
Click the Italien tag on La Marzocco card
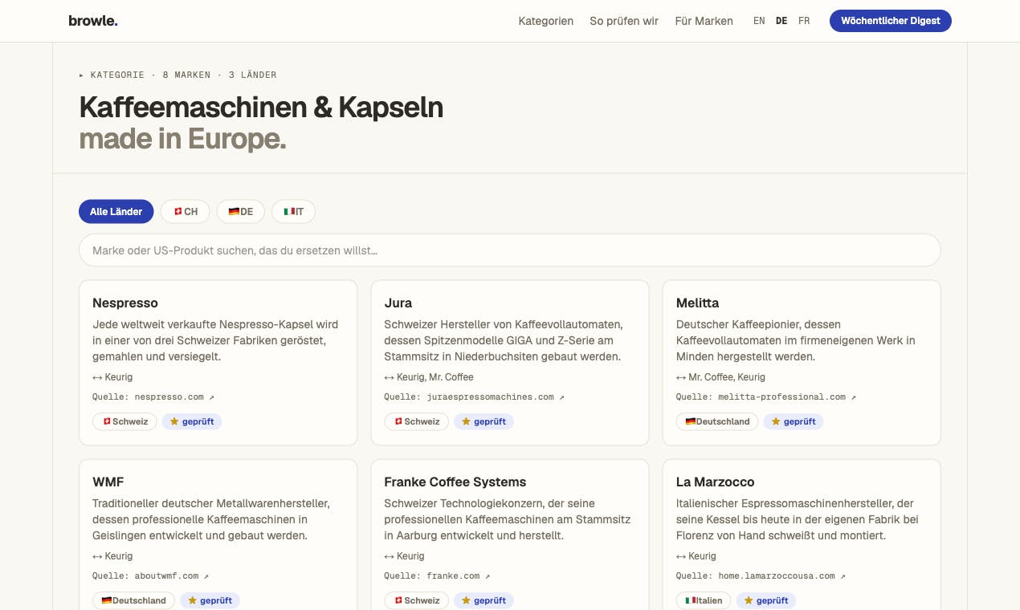pos(704,600)
